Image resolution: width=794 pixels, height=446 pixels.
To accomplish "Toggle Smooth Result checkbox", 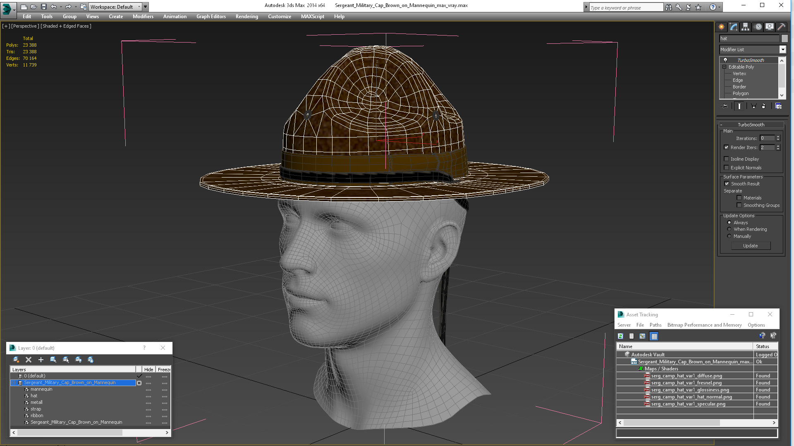I will [727, 184].
